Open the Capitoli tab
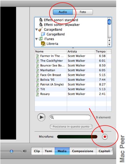The image size is (126, 164). click(104, 151)
